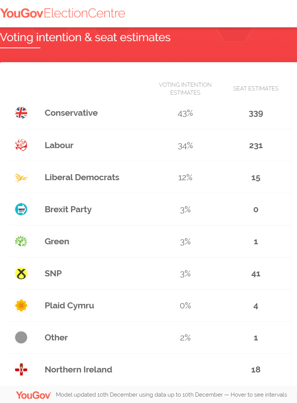Click the yellow SNP party icon
This screenshot has width=297, height=403.
click(21, 273)
